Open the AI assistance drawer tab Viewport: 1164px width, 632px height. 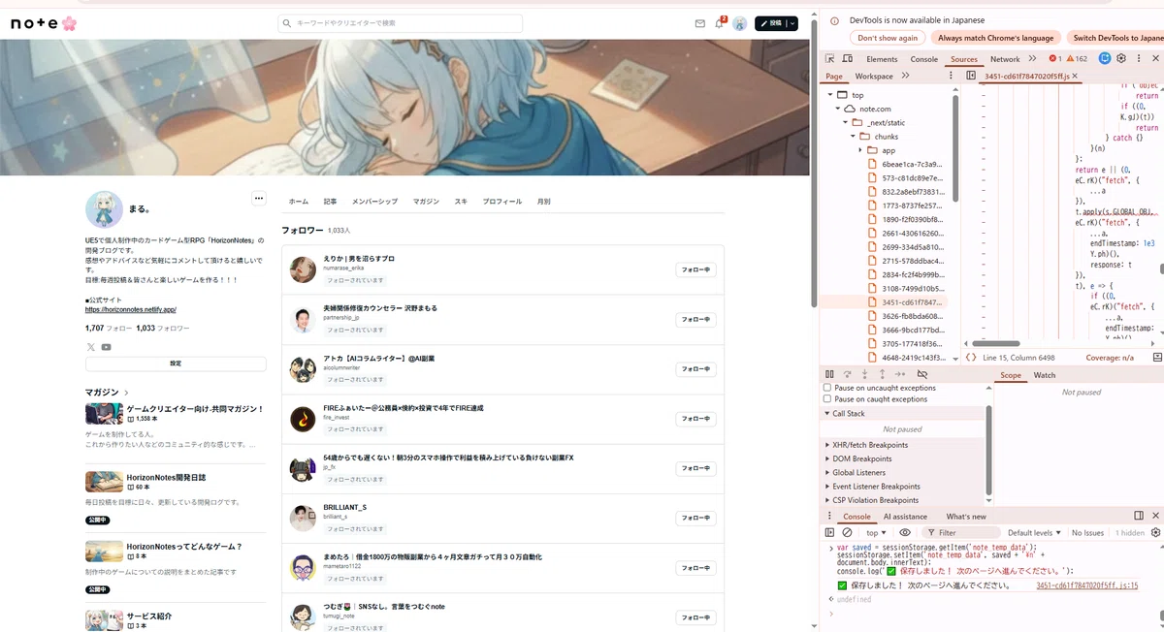click(905, 517)
